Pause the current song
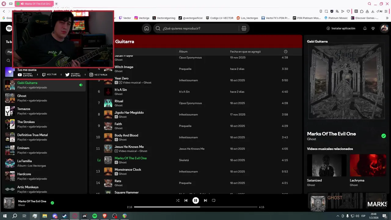The width and height of the screenshot is (391, 220). 195,200
